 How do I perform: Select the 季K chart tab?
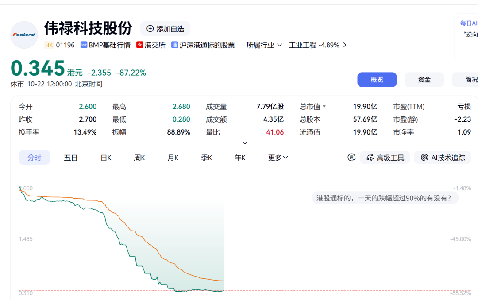tap(206, 158)
